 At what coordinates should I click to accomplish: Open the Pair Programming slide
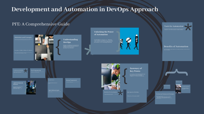click(38, 73)
